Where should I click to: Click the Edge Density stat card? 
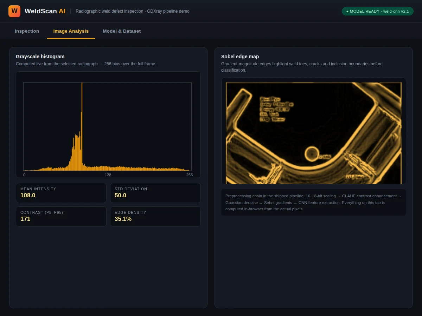tap(155, 216)
